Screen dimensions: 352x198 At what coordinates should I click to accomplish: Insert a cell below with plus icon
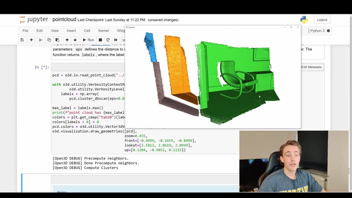(31, 40)
